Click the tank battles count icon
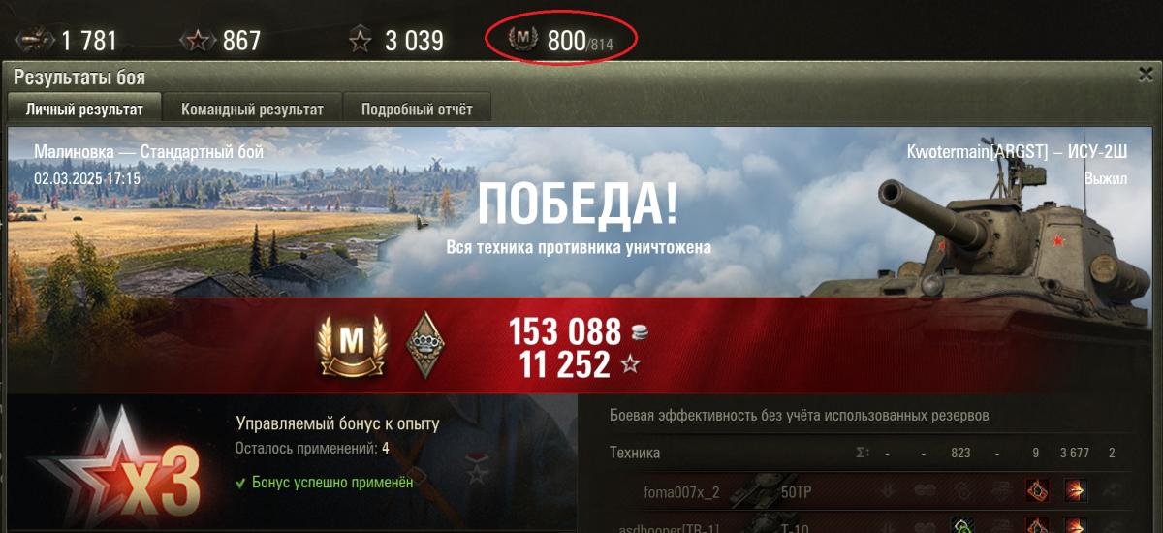 pyautogui.click(x=34, y=41)
